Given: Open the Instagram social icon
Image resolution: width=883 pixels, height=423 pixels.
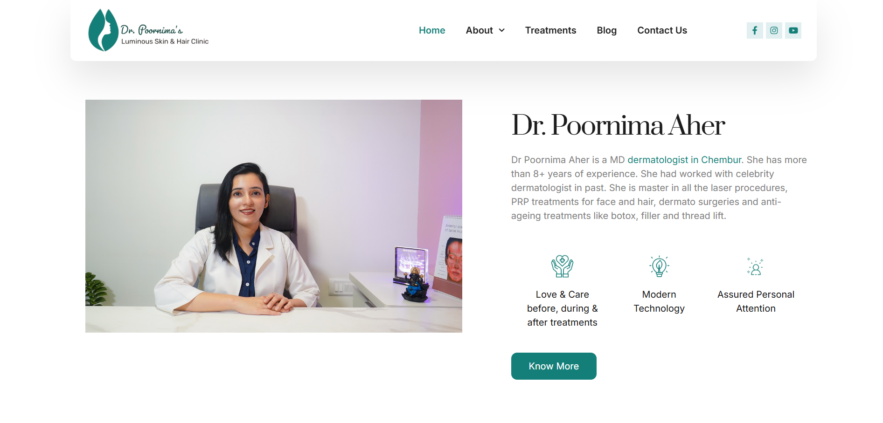Looking at the screenshot, I should click(x=773, y=30).
